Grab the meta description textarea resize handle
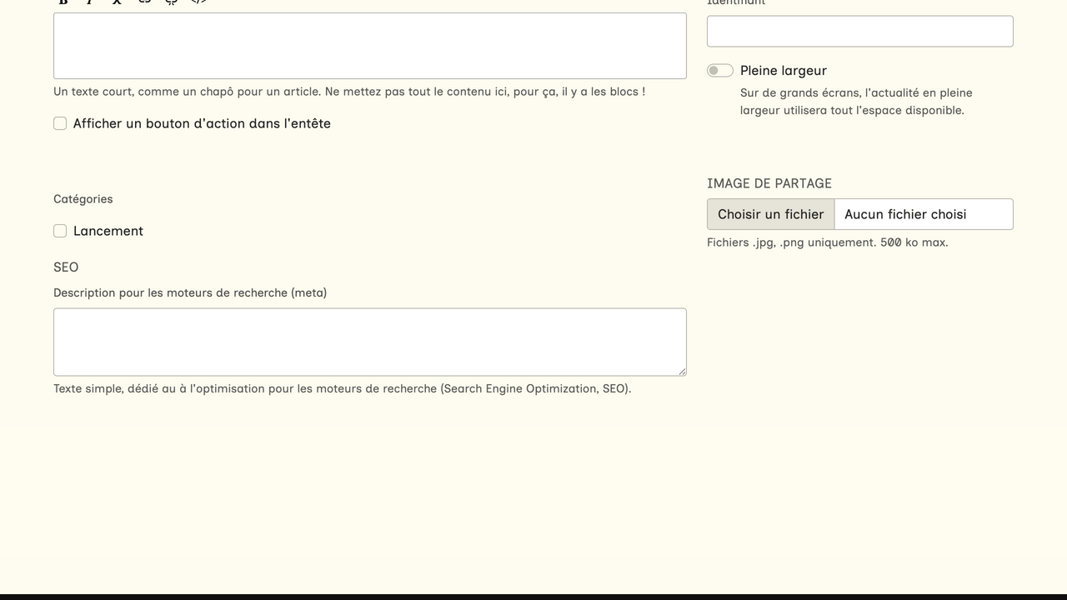 [682, 372]
